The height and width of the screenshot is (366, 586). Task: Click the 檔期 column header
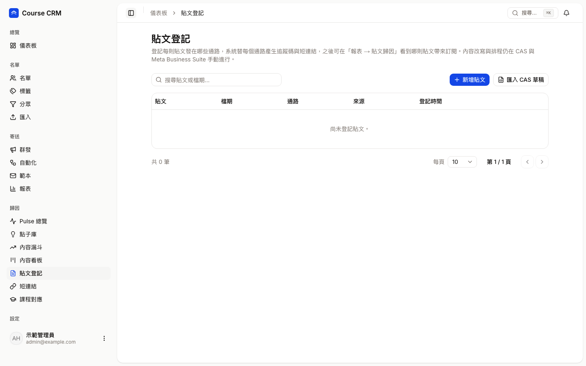[227, 101]
